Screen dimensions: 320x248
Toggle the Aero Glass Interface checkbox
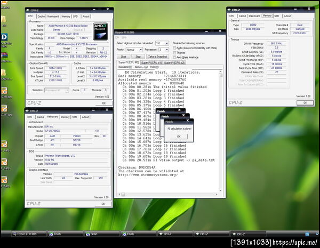[x=174, y=58]
